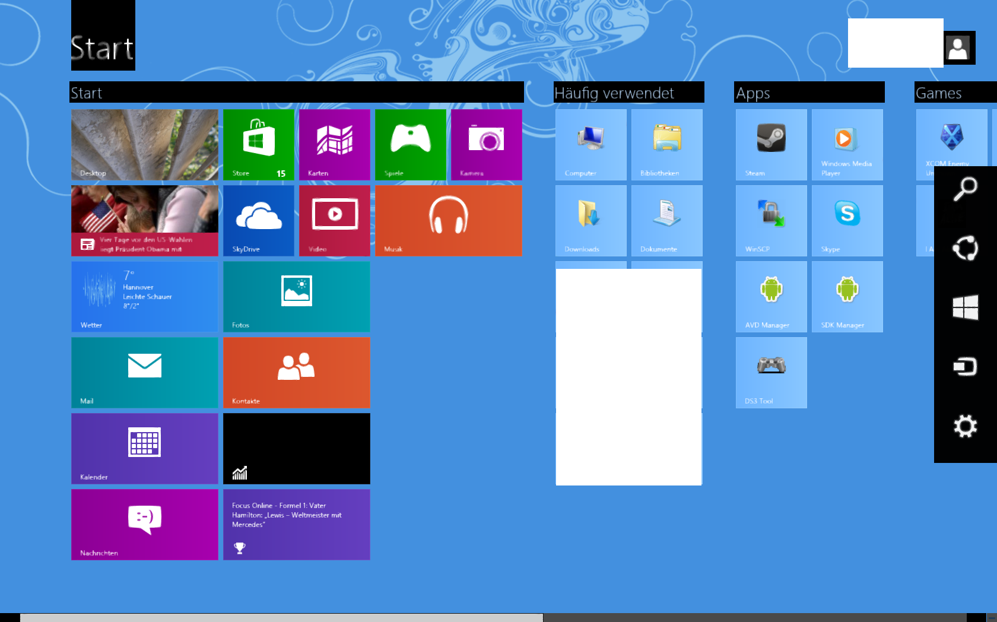The height and width of the screenshot is (622, 997).
Task: Open the US-Wahlen news tile
Action: (x=145, y=221)
